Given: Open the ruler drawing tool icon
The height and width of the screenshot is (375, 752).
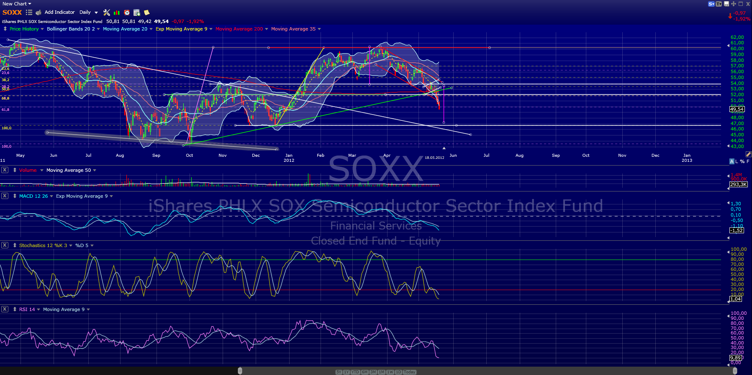Looking at the screenshot, I should 748,154.
